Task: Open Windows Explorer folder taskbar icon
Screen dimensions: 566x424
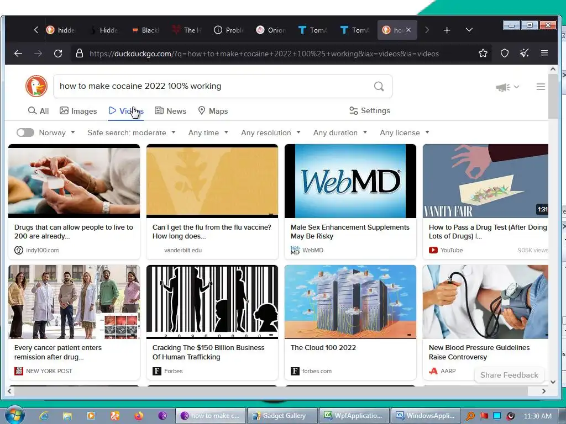Action: tap(67, 416)
